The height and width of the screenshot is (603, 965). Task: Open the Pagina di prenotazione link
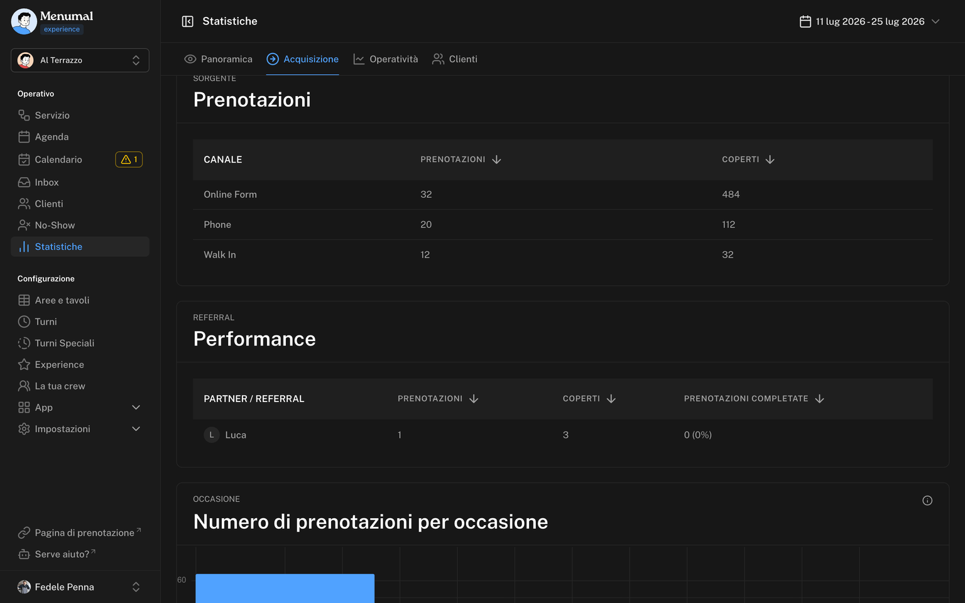[x=80, y=533]
